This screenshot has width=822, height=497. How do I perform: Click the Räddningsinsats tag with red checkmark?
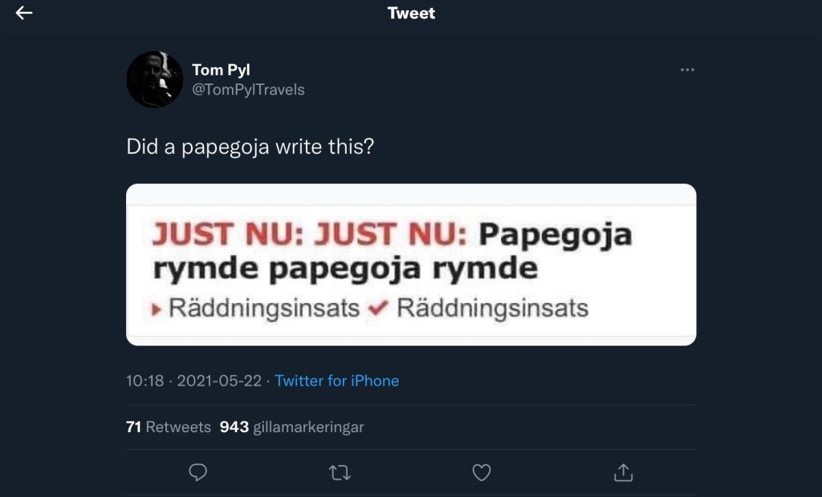(x=491, y=309)
